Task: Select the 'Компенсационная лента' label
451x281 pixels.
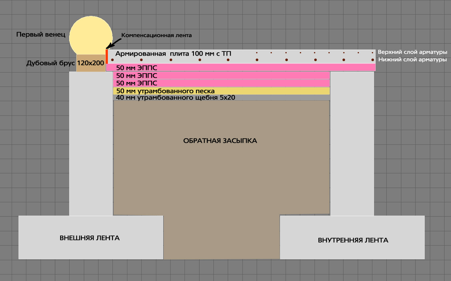Action: tap(156, 35)
